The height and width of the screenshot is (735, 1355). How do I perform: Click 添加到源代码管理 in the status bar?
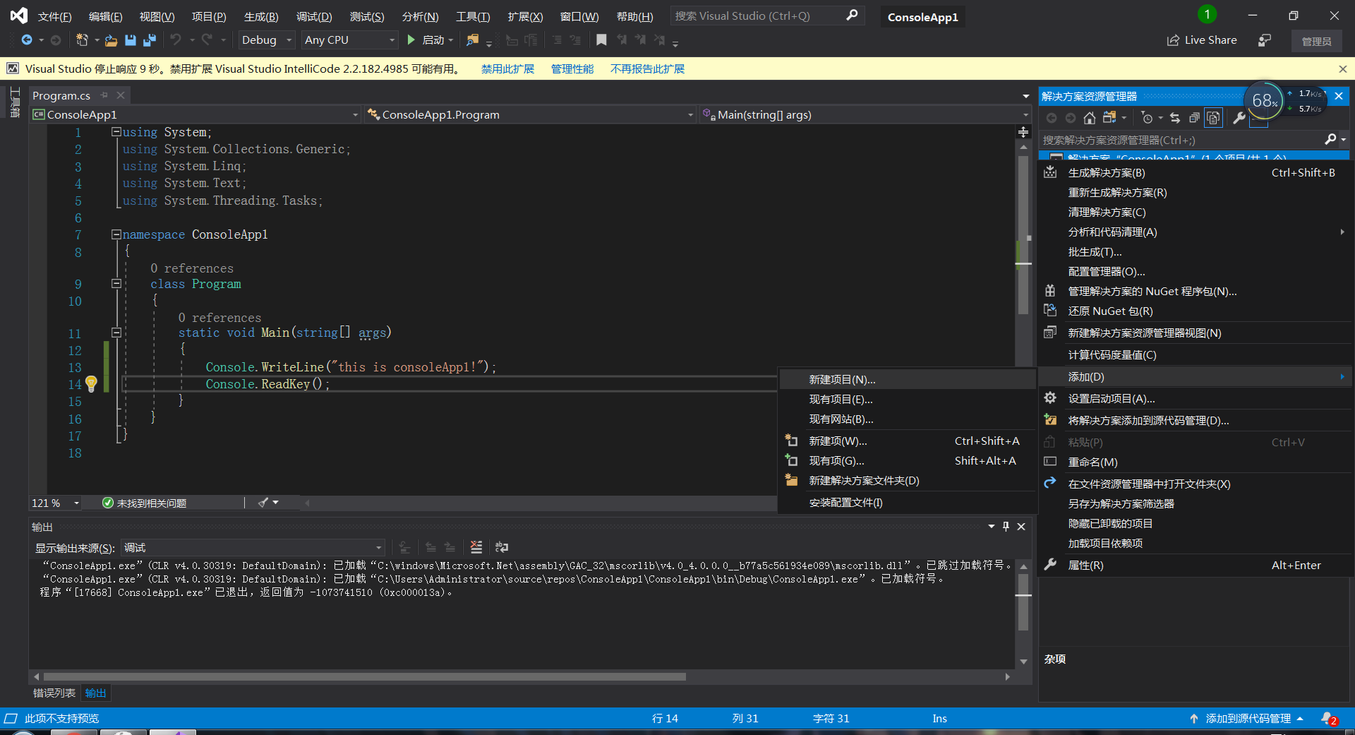(1248, 719)
